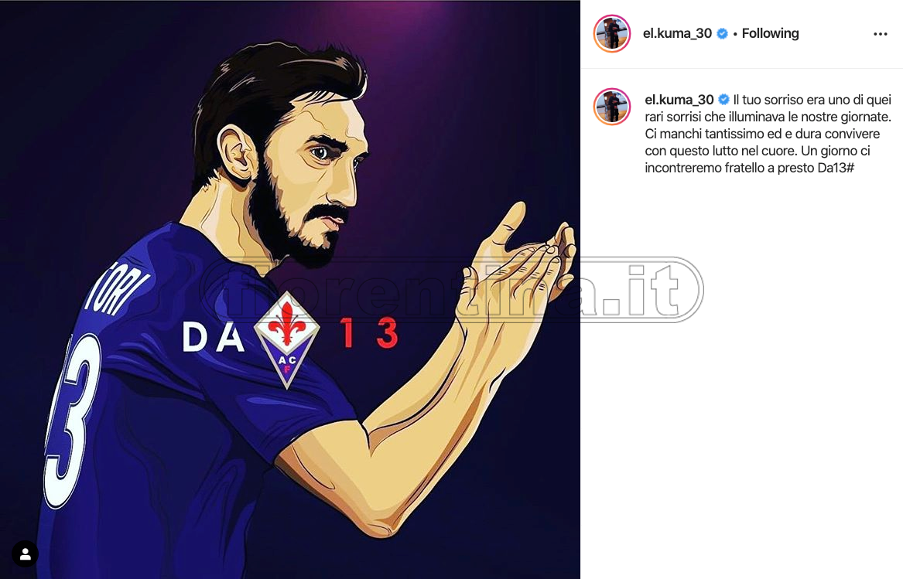The image size is (903, 579).
Task: Click the Italian caption paragraph
Action: tap(768, 134)
